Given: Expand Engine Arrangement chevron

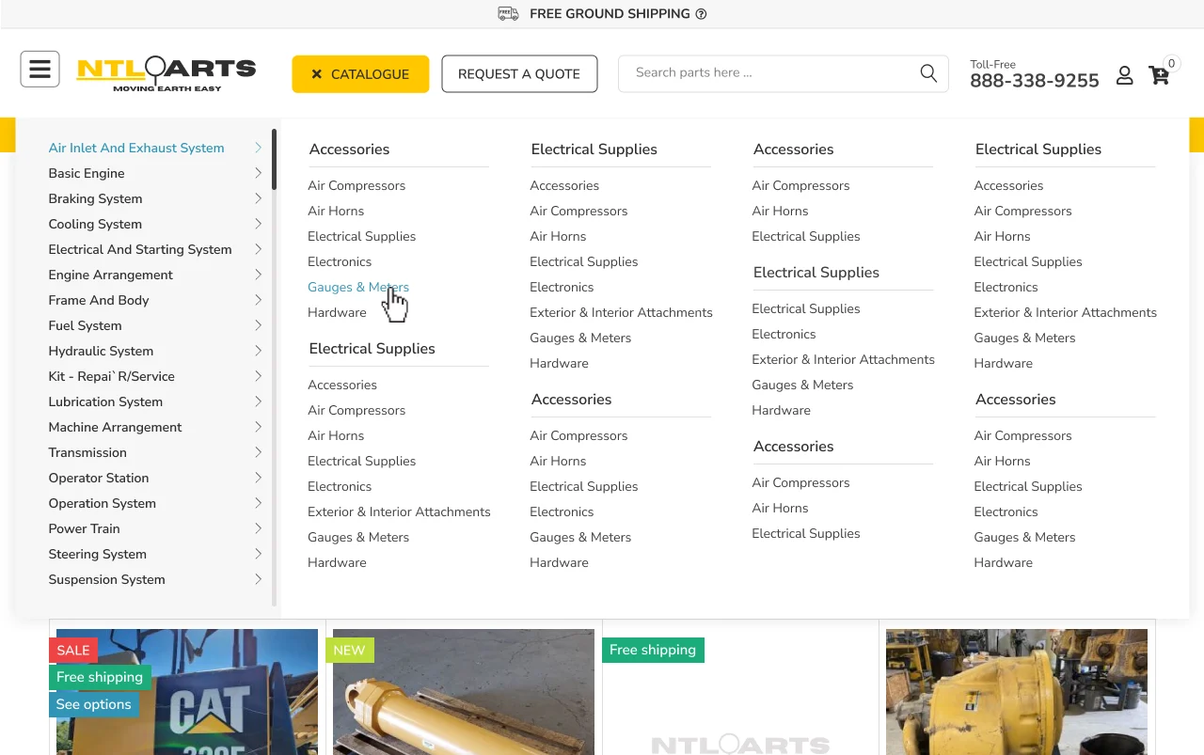Looking at the screenshot, I should click(258, 275).
